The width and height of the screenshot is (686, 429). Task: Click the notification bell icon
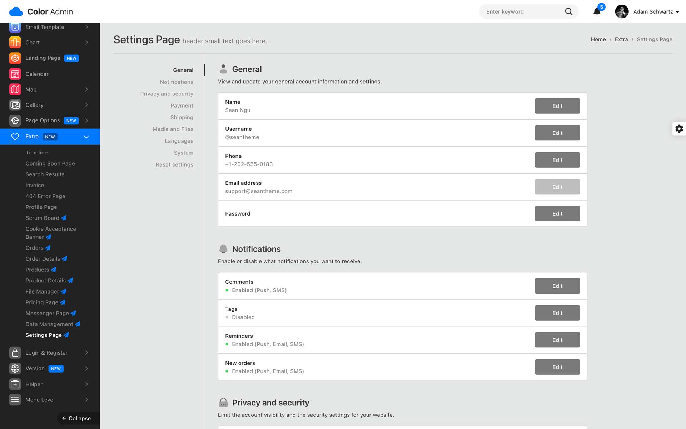click(597, 11)
